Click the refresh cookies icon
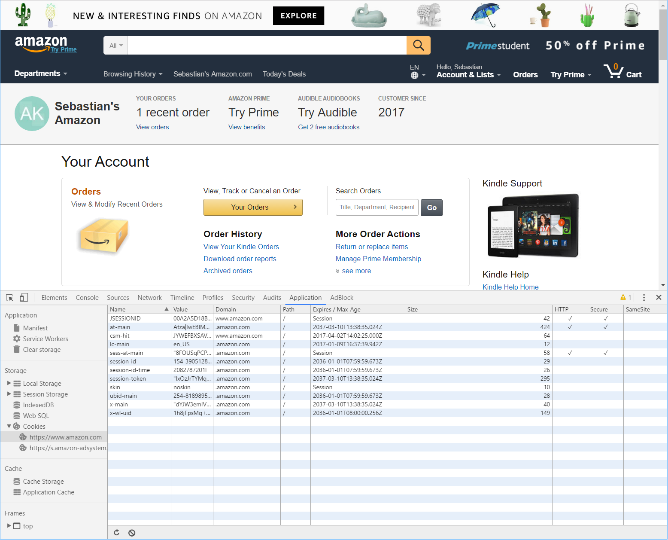 tap(116, 533)
